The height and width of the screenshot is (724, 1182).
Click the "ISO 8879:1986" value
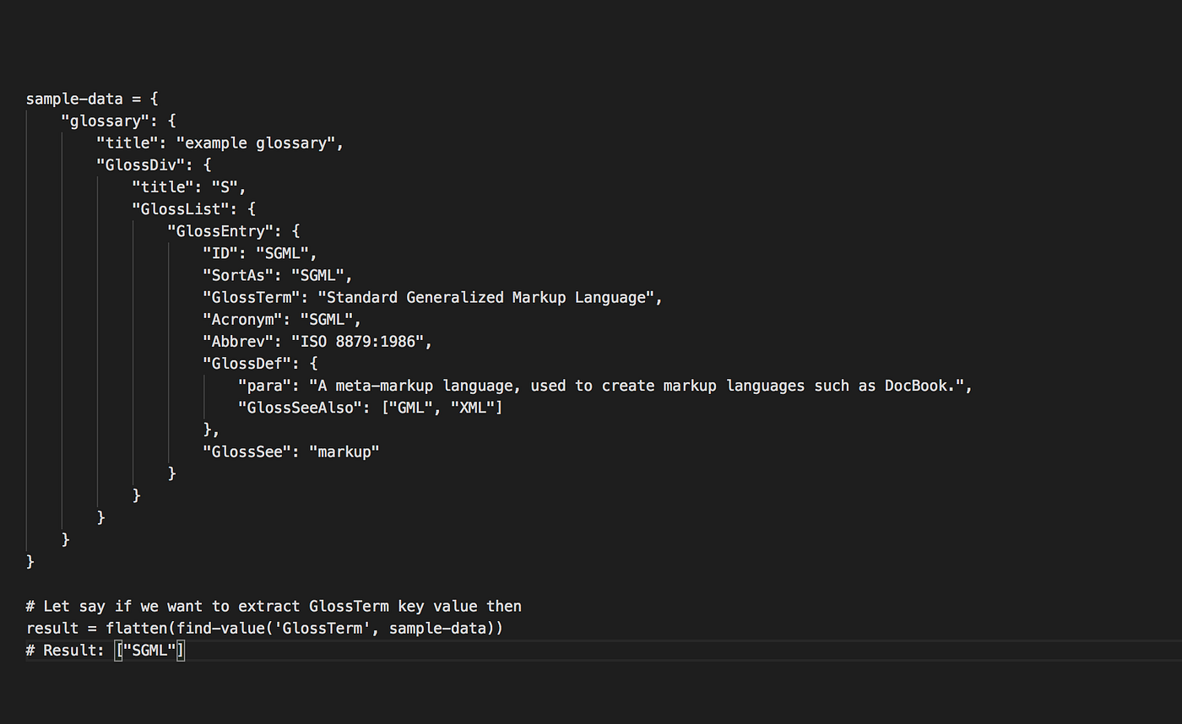[x=357, y=341]
